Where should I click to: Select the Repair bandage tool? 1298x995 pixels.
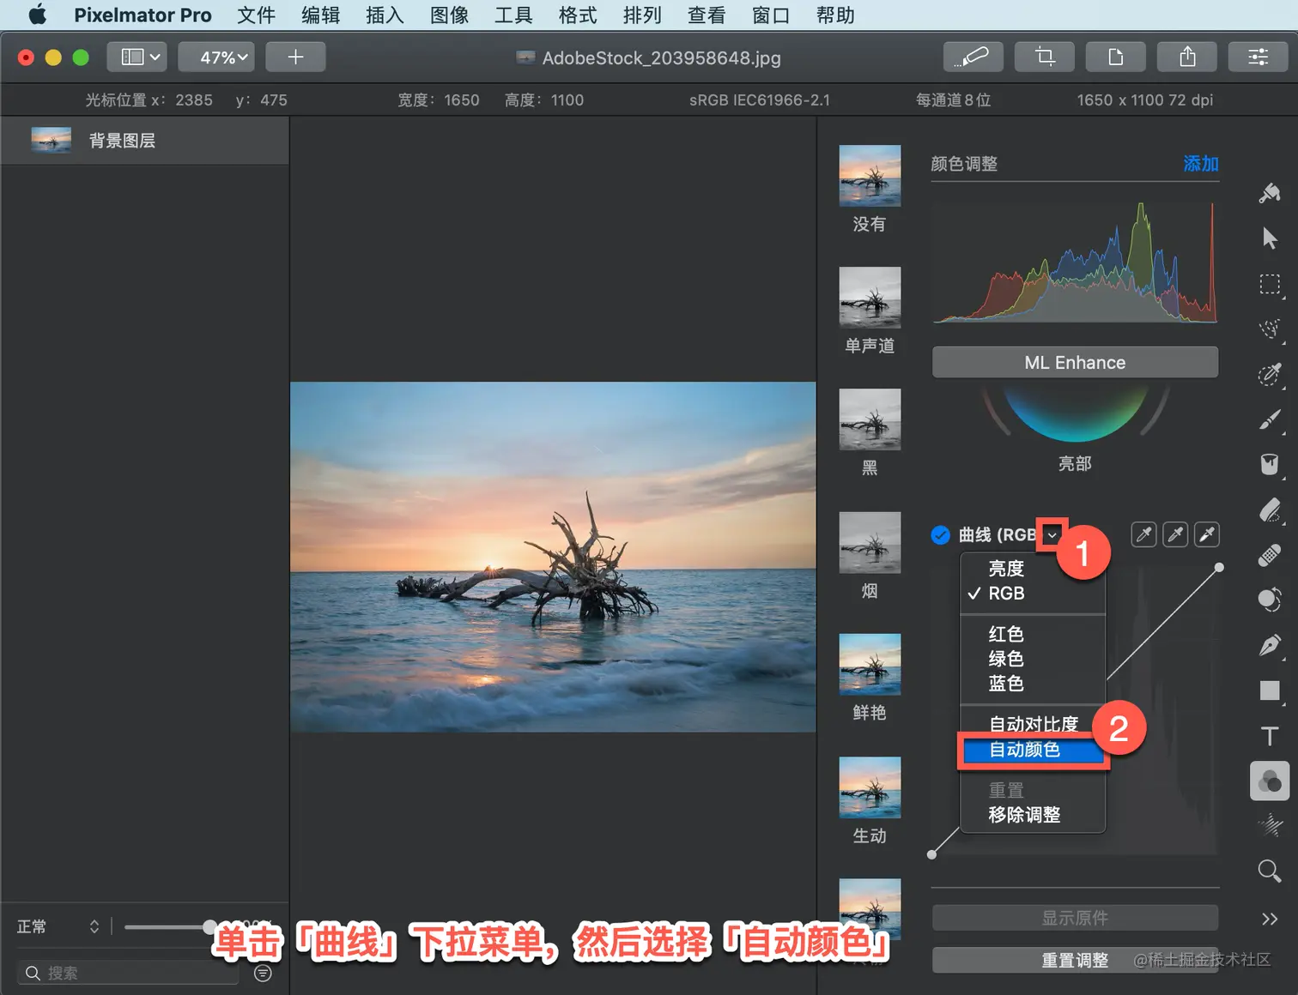(x=1270, y=555)
